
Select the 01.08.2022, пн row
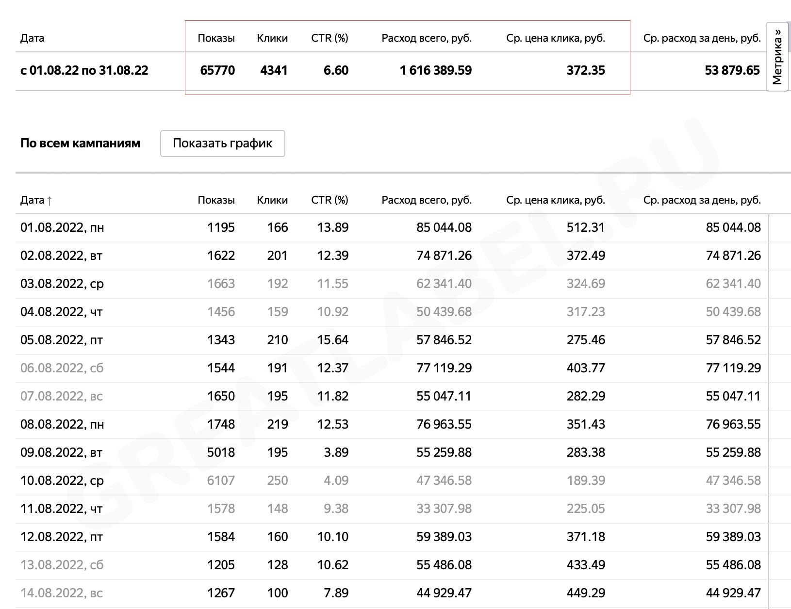coord(392,227)
